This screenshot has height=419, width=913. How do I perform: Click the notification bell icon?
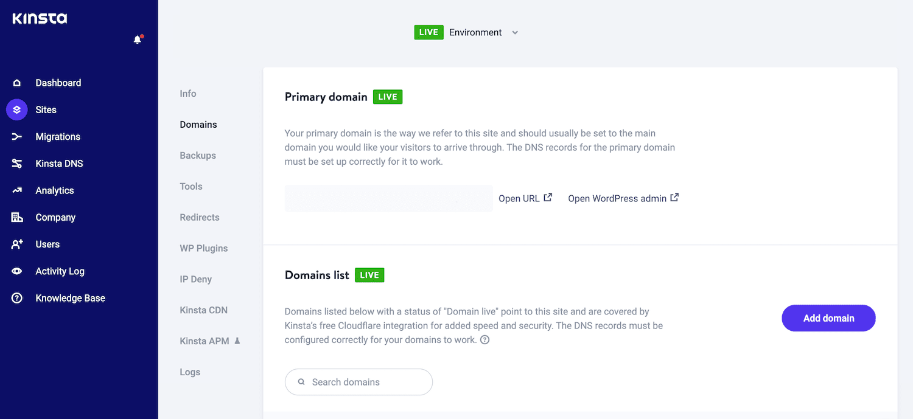coord(138,40)
